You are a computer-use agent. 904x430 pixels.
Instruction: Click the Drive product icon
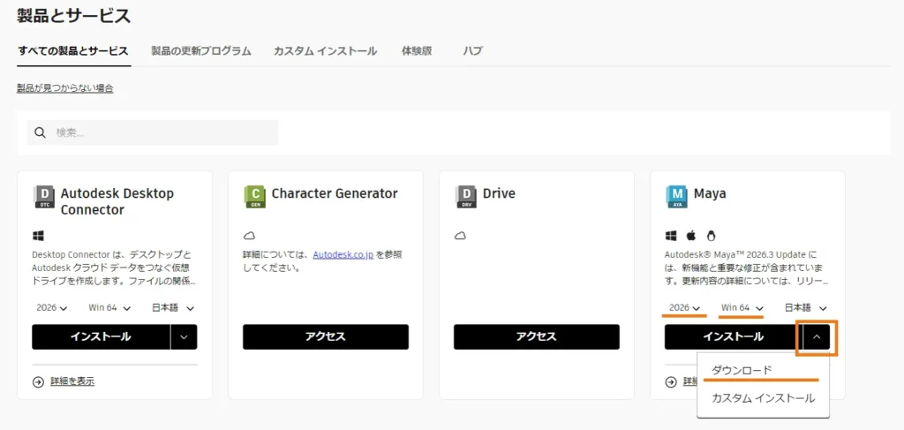click(x=465, y=196)
